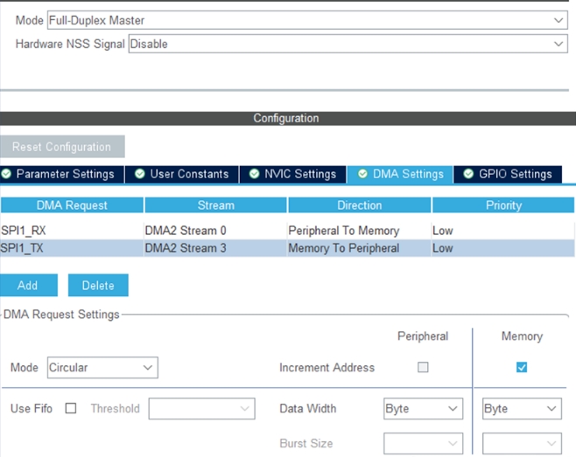Select the SPI1_TX DMA request row
Screen dimensions: 576x457
coord(72,248)
